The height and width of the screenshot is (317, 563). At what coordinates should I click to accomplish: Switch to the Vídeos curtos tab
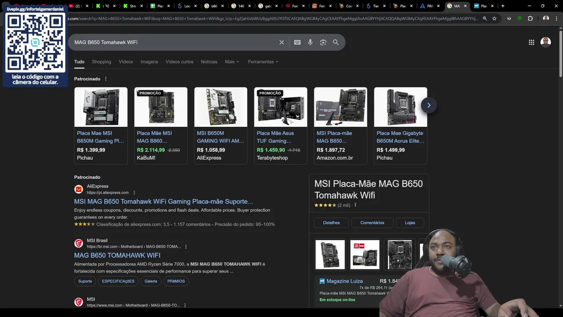click(x=179, y=62)
